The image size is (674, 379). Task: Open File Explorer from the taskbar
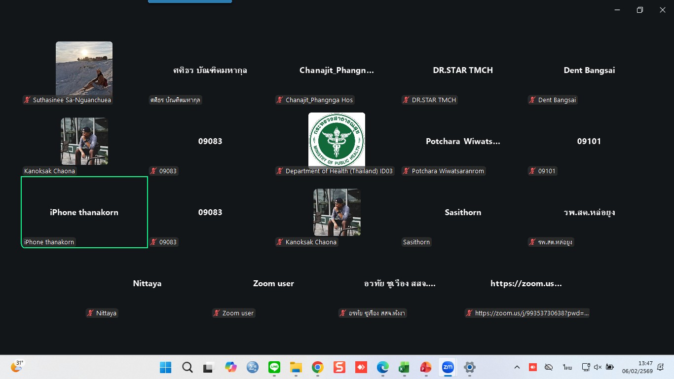click(x=296, y=367)
